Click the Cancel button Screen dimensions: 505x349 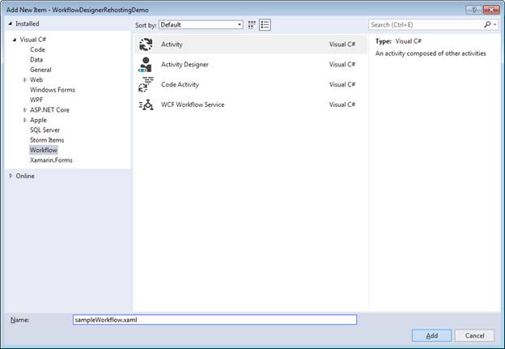click(x=474, y=335)
